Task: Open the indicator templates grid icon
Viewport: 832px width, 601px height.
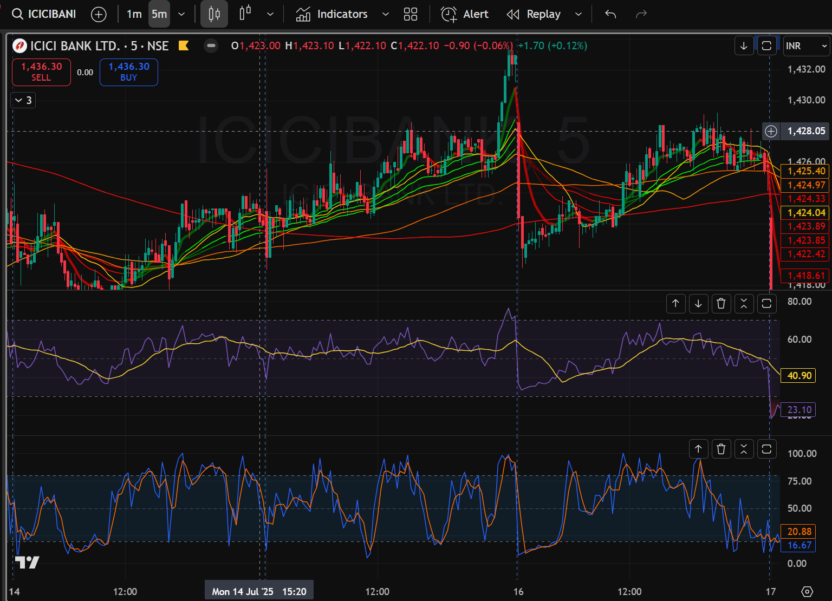Action: point(411,15)
